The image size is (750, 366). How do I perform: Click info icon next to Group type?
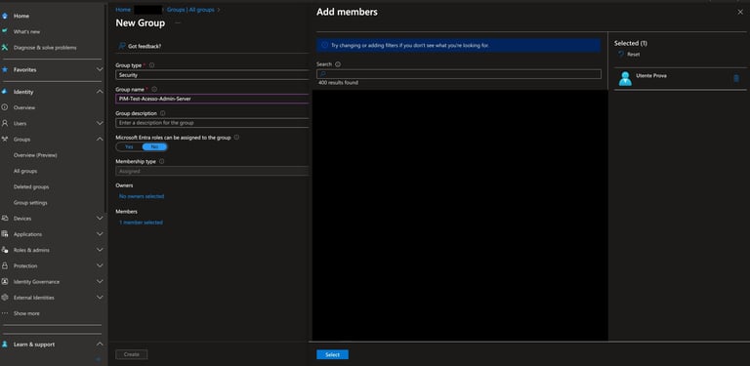point(151,65)
